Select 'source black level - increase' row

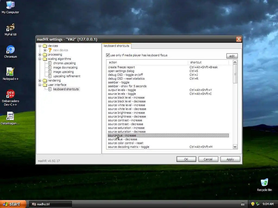click(168, 97)
